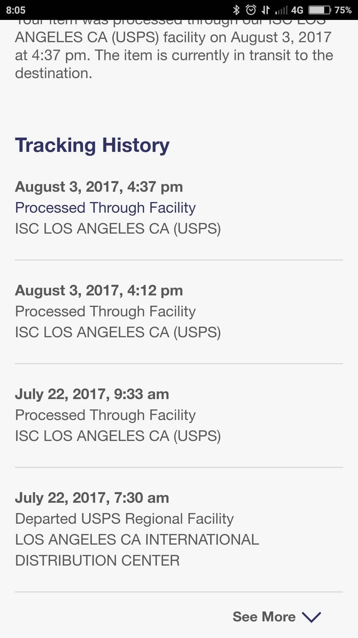The height and width of the screenshot is (638, 358).
Task: Tap the 75% battery percentage
Action: coord(343,10)
